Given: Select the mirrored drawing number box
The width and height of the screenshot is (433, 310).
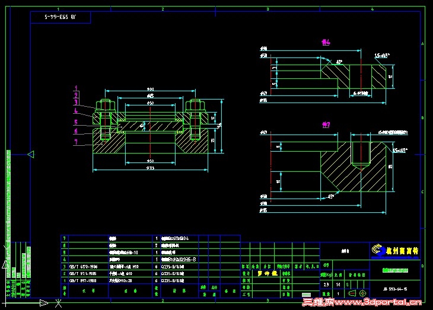Looking at the screenshot, I should point(61,17).
